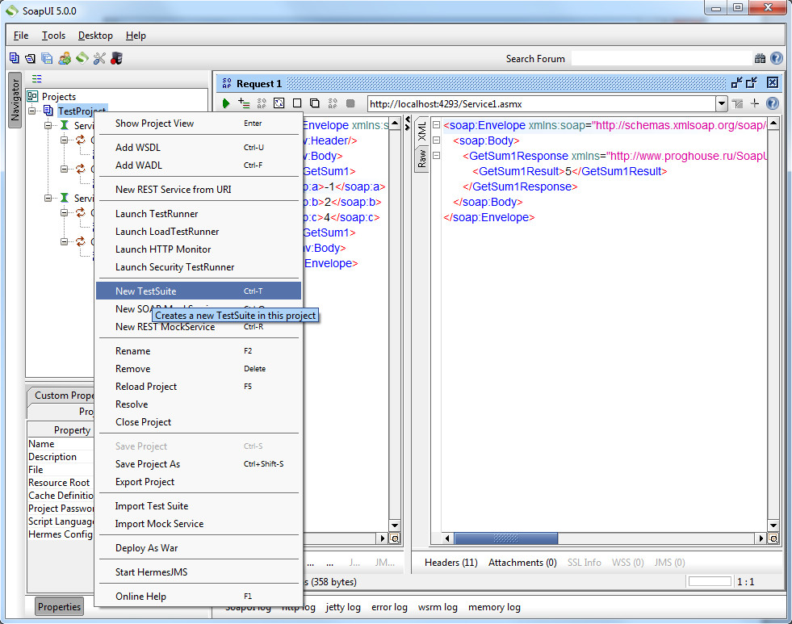Click response panel zoom magnifier icon
This screenshot has width=792, height=624.
773,538
